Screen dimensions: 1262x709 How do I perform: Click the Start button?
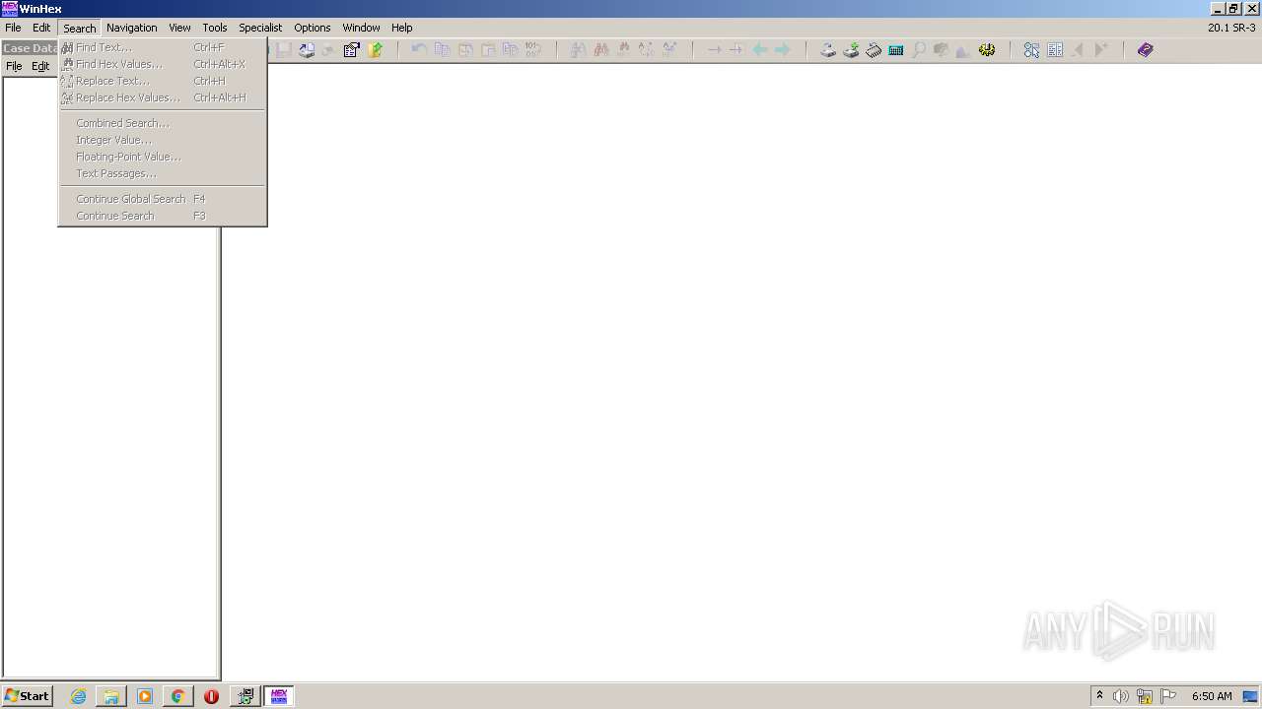point(27,696)
